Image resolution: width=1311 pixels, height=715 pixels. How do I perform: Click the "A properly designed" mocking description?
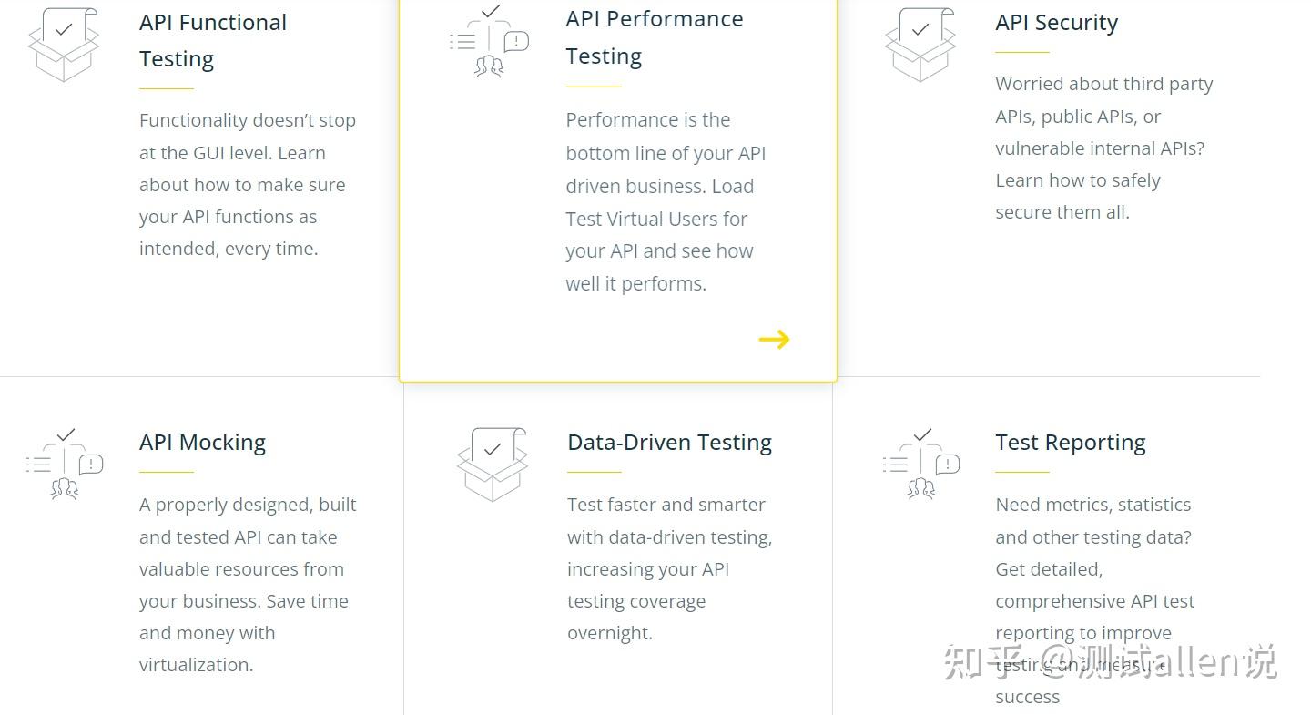[x=248, y=584]
